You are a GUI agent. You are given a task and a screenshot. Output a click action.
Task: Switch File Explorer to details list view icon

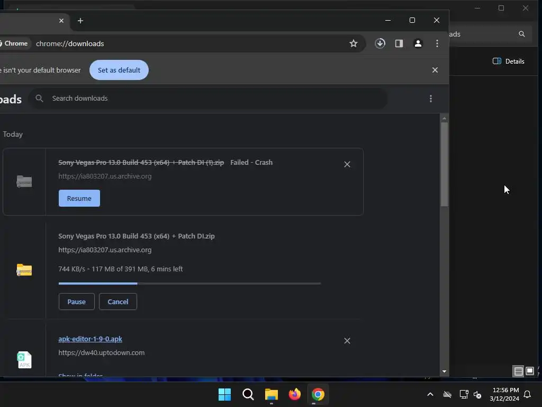pyautogui.click(x=519, y=371)
